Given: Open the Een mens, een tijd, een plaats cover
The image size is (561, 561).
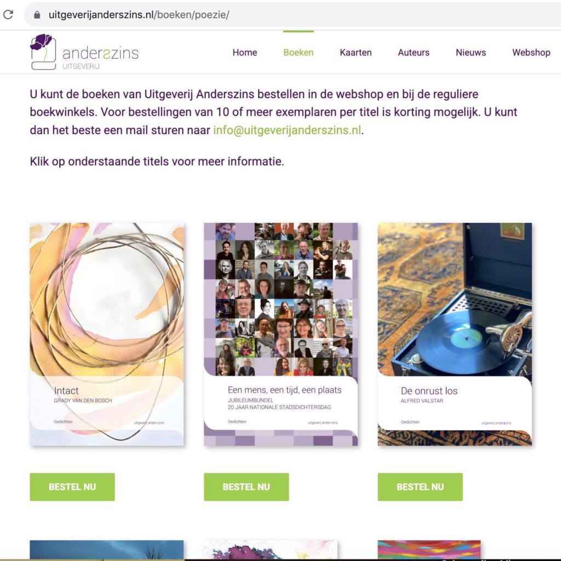Looking at the screenshot, I should pos(281,334).
